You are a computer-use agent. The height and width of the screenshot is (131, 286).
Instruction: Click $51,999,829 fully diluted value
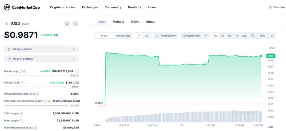71,128
